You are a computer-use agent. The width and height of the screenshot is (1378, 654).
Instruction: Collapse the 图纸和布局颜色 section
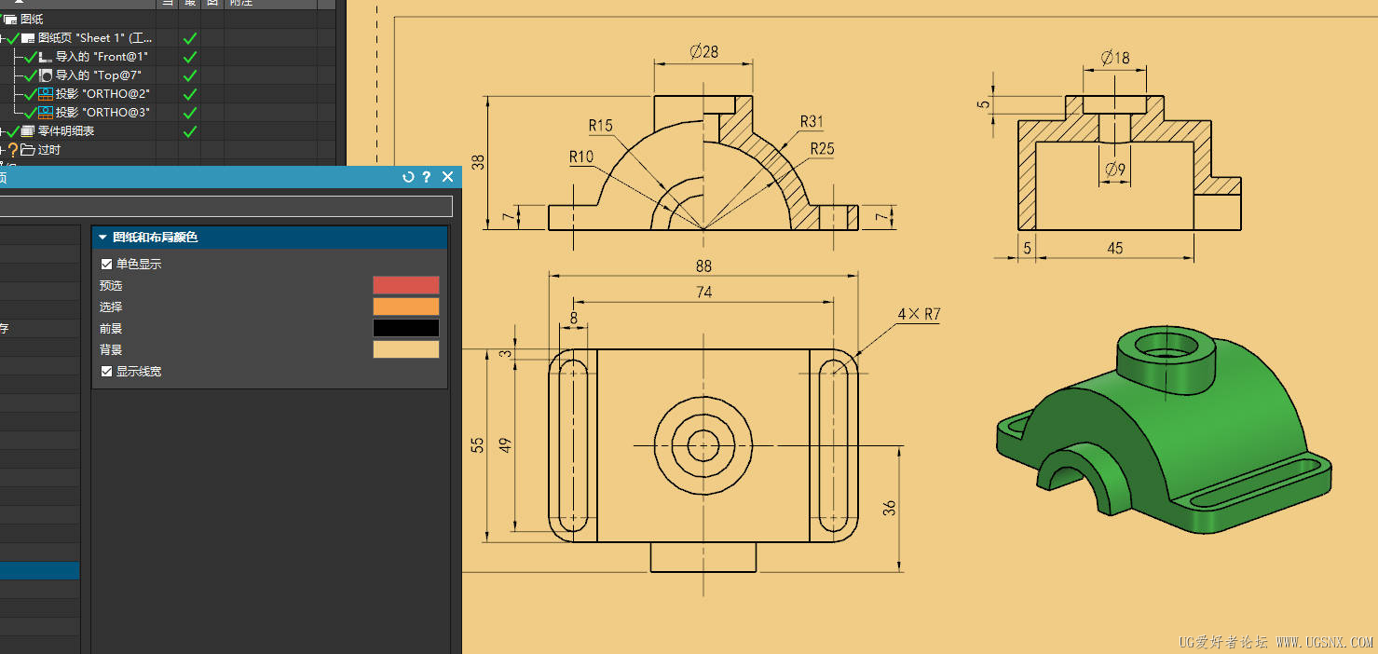(x=103, y=238)
